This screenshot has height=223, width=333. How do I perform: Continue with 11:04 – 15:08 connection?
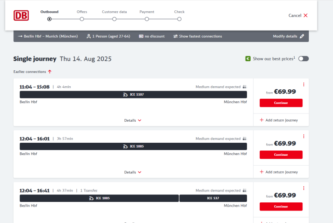pyautogui.click(x=281, y=103)
